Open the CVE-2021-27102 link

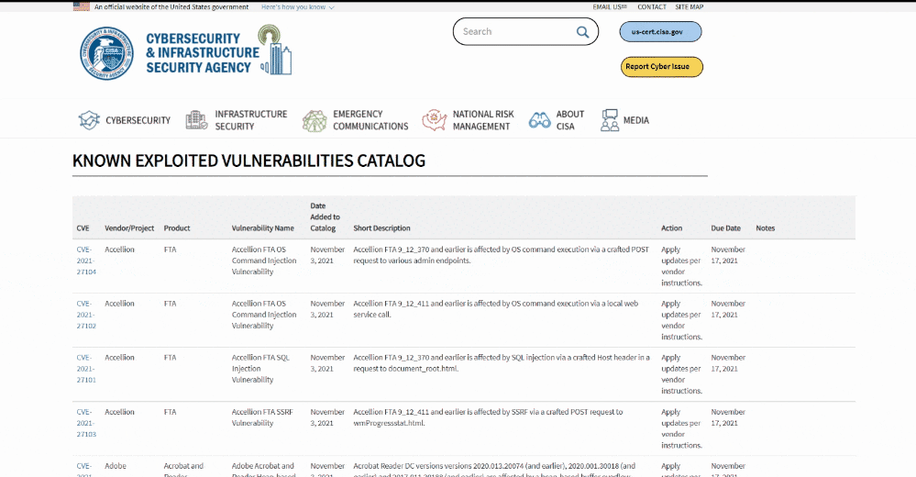tap(86, 315)
